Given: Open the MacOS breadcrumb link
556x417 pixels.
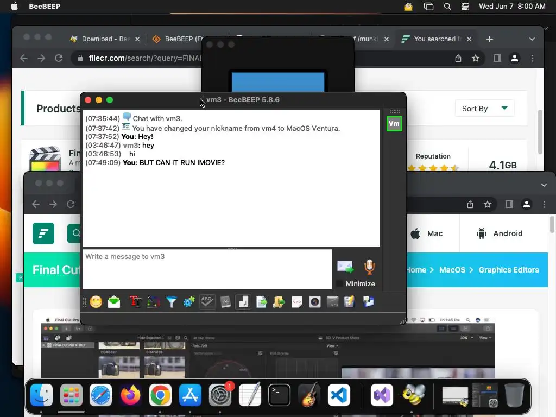Looking at the screenshot, I should pos(452,270).
